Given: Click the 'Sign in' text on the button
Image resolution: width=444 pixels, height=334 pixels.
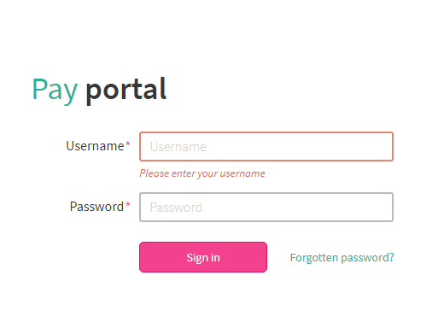Looking at the screenshot, I should [x=203, y=258].
